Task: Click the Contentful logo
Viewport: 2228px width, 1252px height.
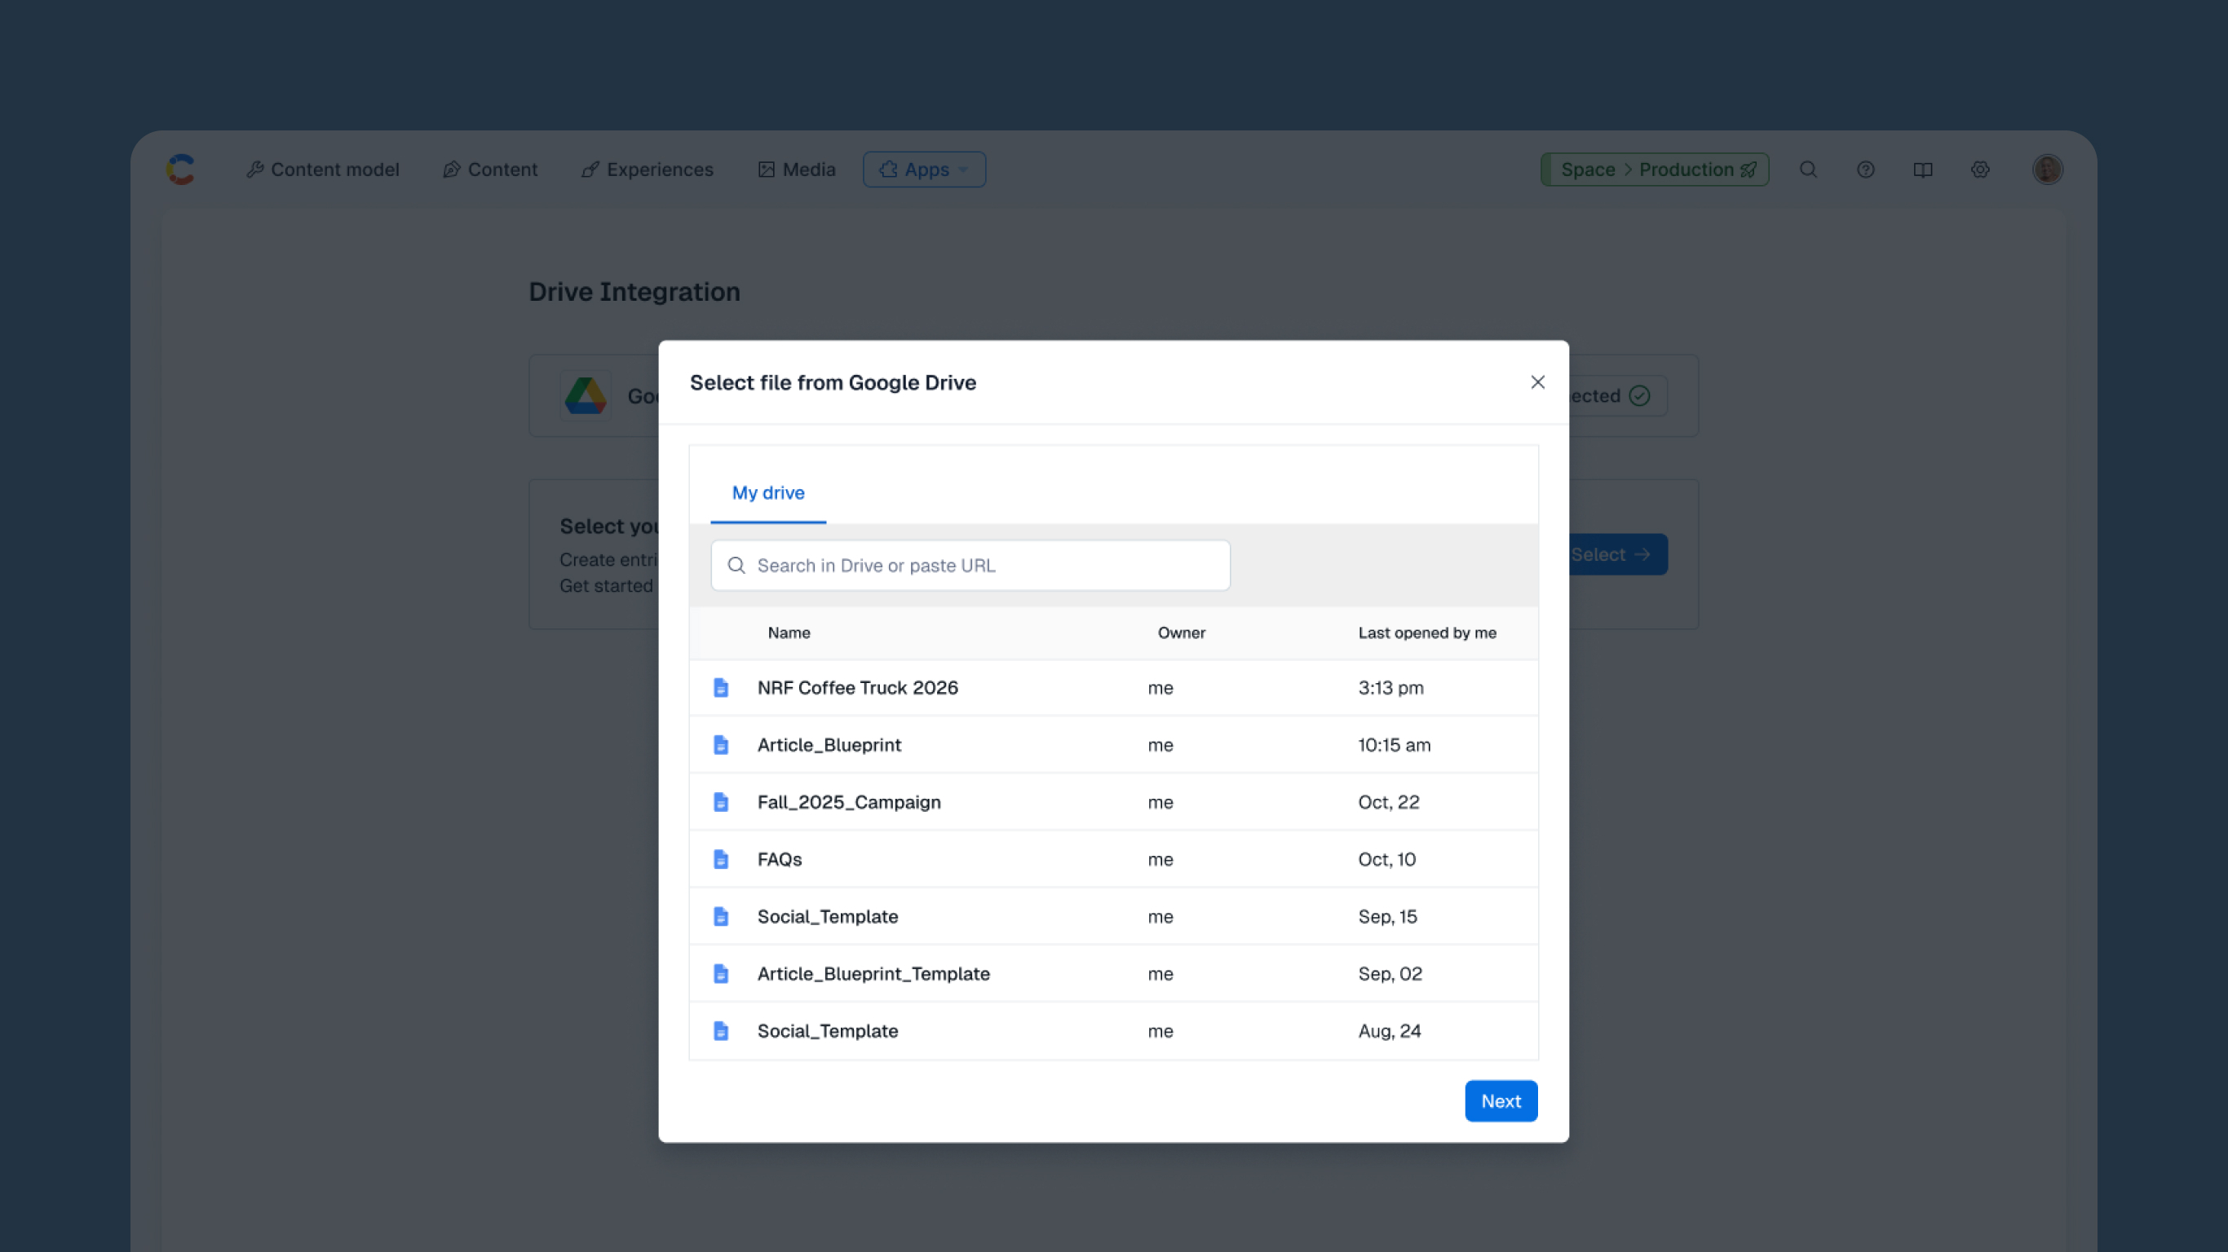Action: (181, 170)
